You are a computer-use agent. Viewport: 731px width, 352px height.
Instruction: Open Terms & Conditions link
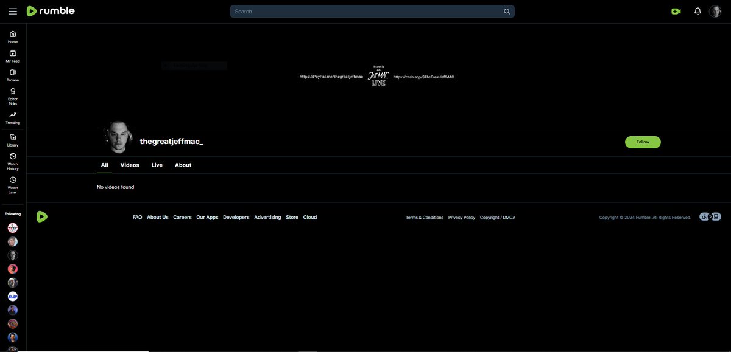tap(425, 217)
